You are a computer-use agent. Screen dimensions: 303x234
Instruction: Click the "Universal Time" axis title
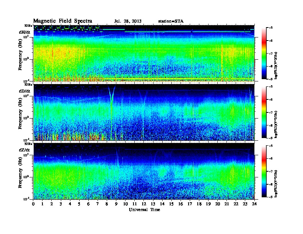[x=145, y=210]
